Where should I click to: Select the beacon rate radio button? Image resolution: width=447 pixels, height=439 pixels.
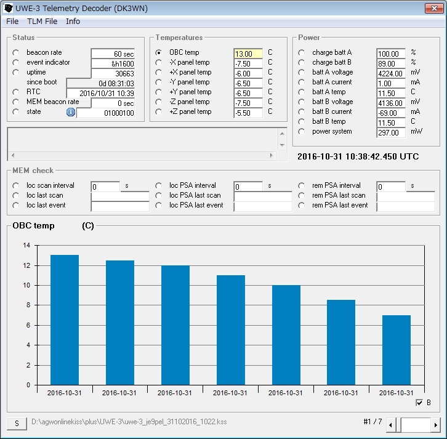point(16,53)
